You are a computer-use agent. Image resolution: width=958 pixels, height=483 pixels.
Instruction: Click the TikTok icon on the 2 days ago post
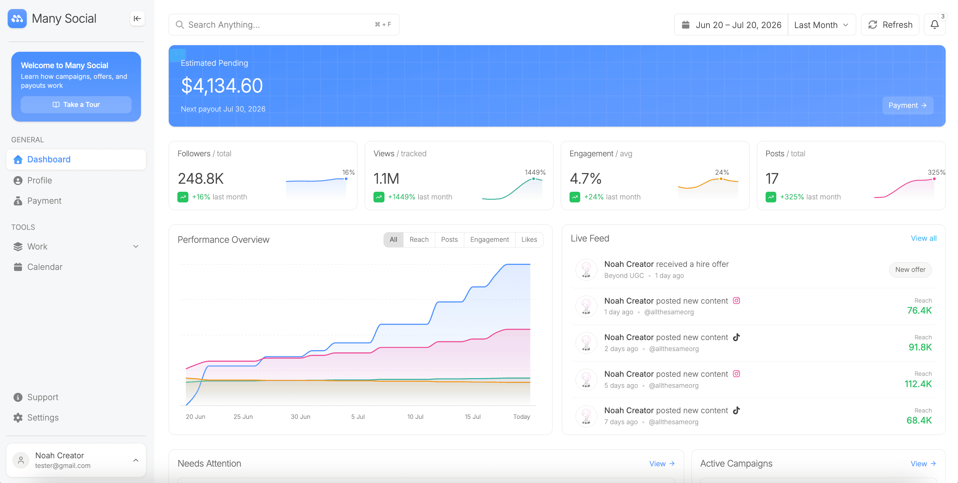click(736, 337)
